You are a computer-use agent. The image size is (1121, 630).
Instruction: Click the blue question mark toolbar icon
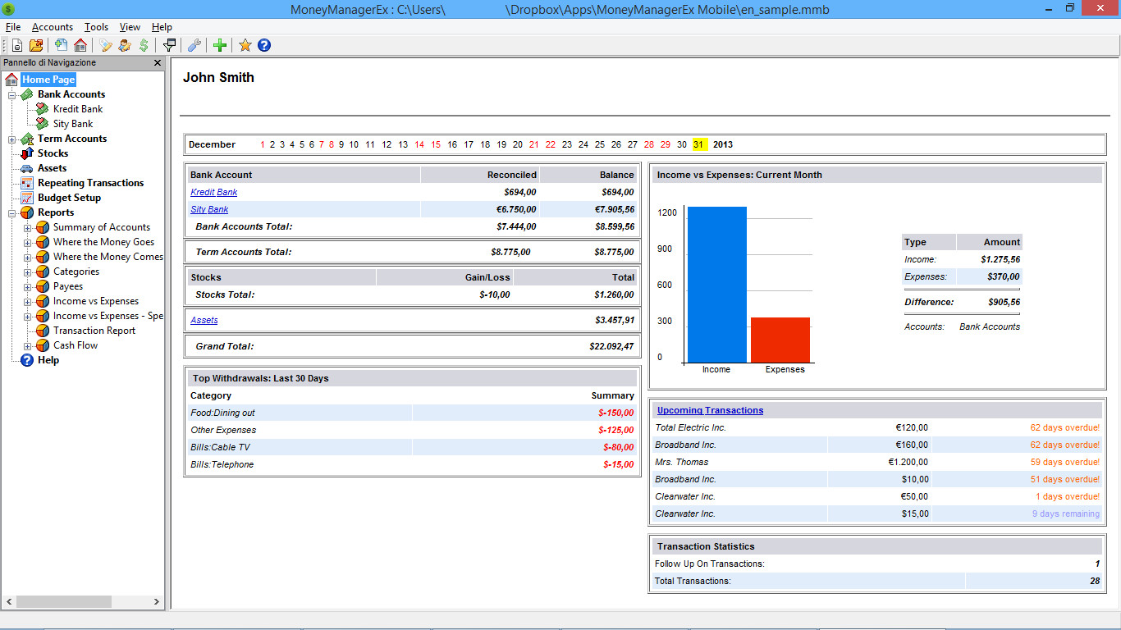coord(264,45)
